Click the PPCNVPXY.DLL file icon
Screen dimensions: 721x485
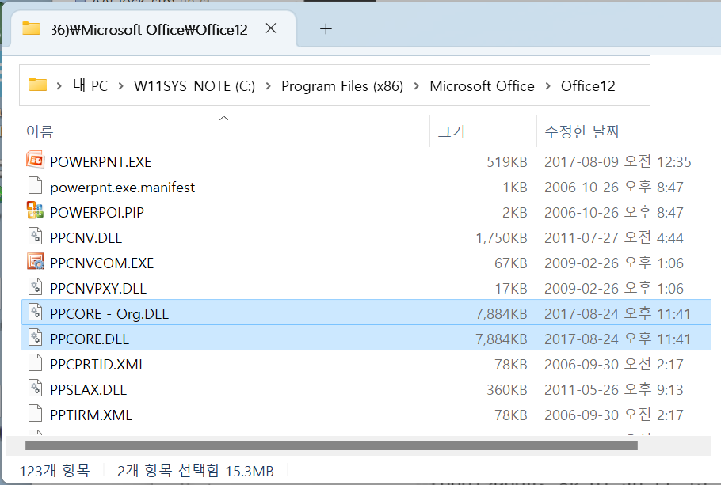pyautogui.click(x=36, y=287)
